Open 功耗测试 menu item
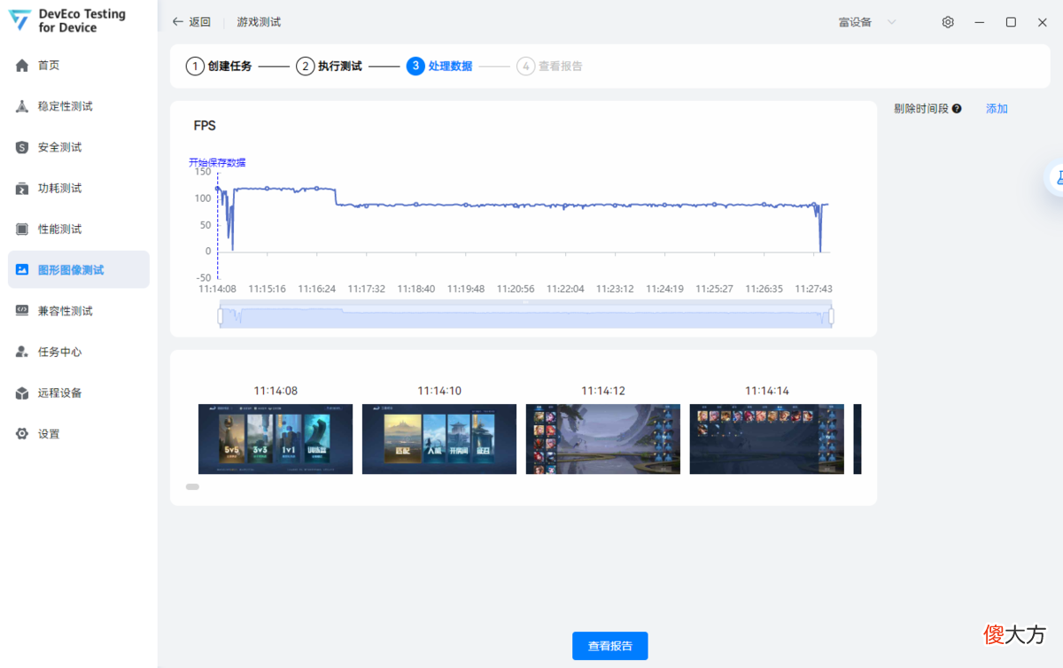This screenshot has height=668, width=1063. pyautogui.click(x=79, y=188)
